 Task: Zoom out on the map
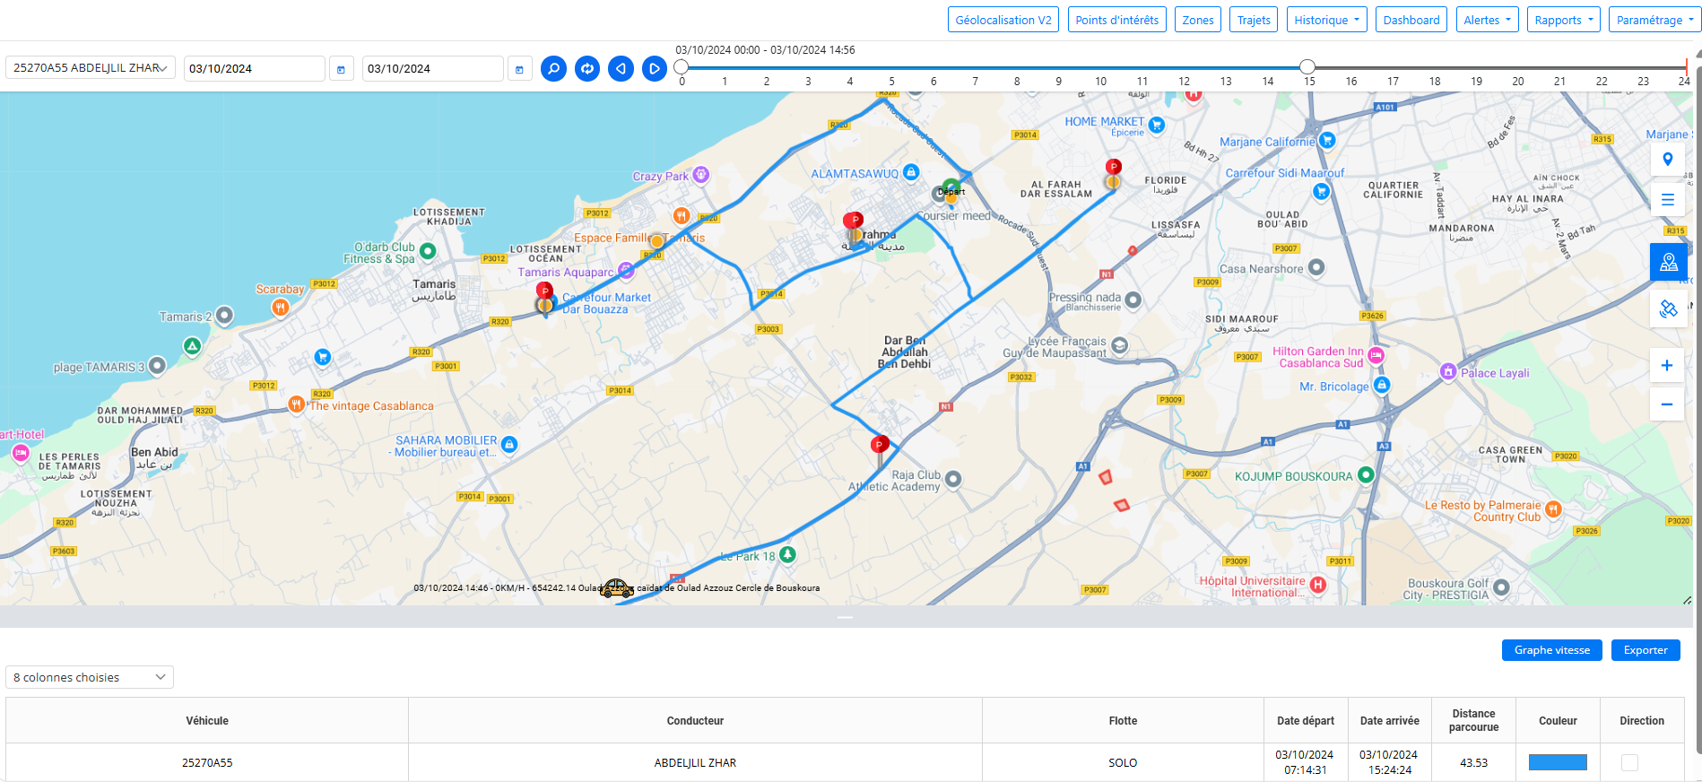pos(1667,404)
